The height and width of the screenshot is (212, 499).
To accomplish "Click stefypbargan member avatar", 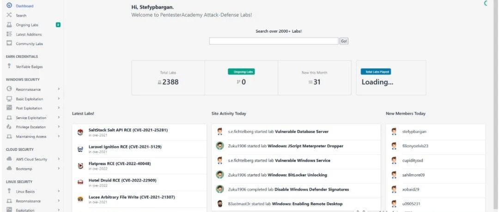I will [x=394, y=132].
